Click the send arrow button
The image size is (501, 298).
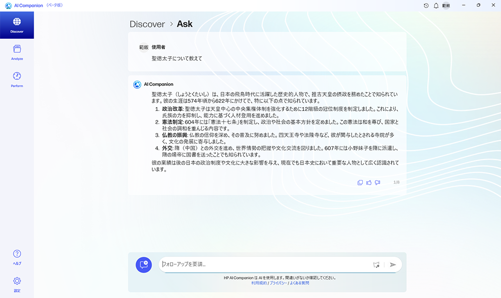click(x=393, y=264)
